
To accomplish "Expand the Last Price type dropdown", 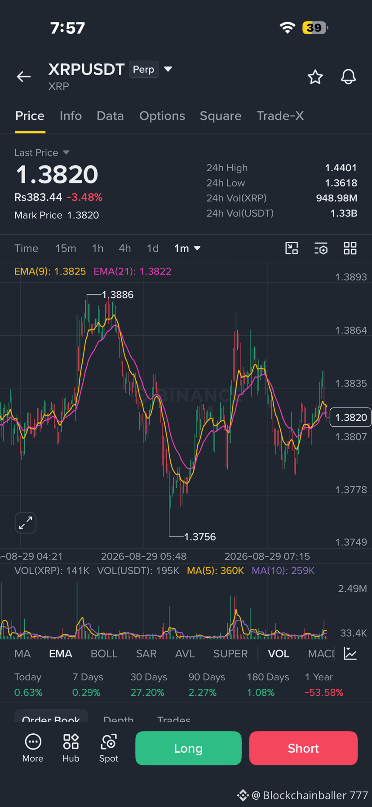I will point(66,152).
